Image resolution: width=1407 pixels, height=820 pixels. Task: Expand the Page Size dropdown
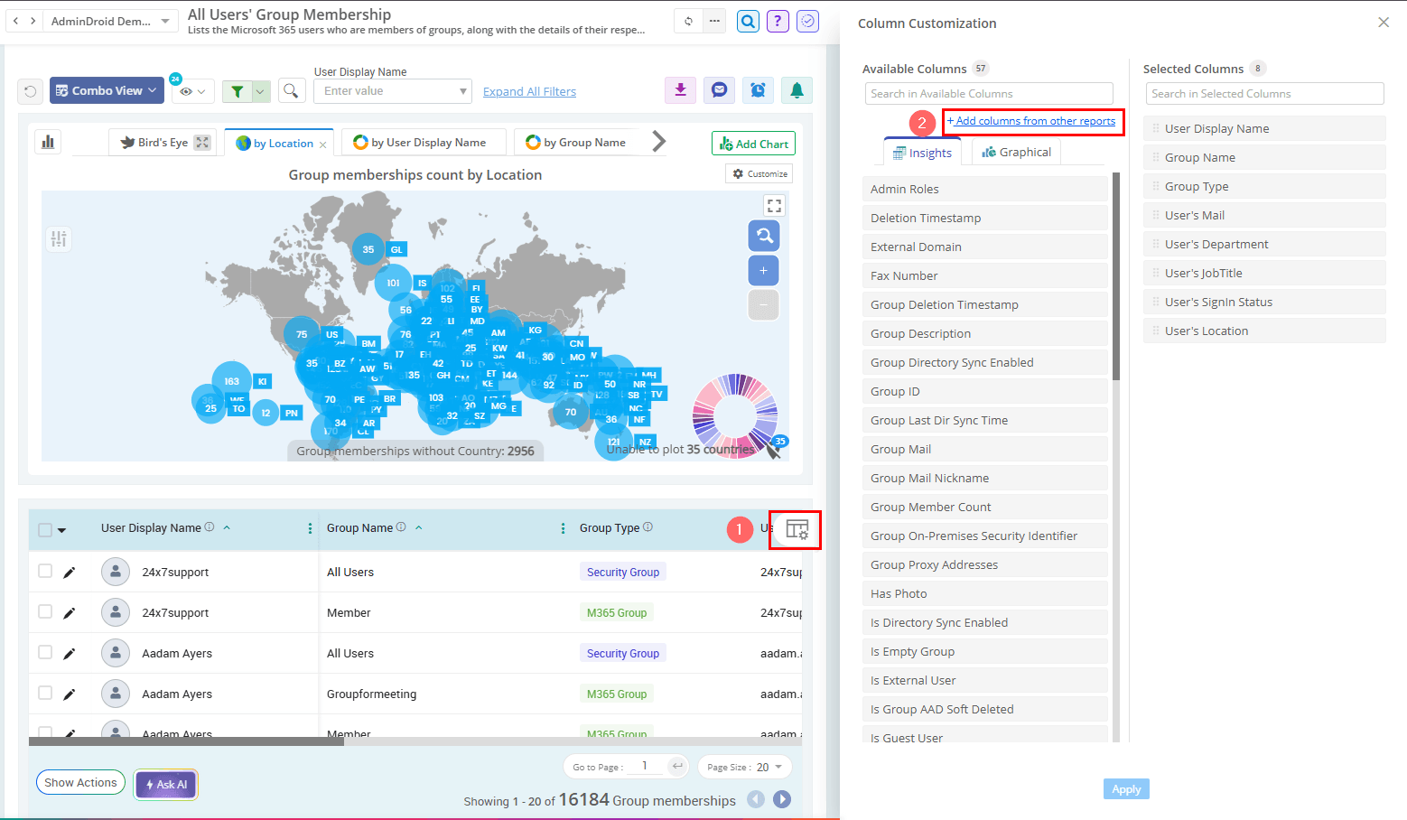(x=745, y=767)
